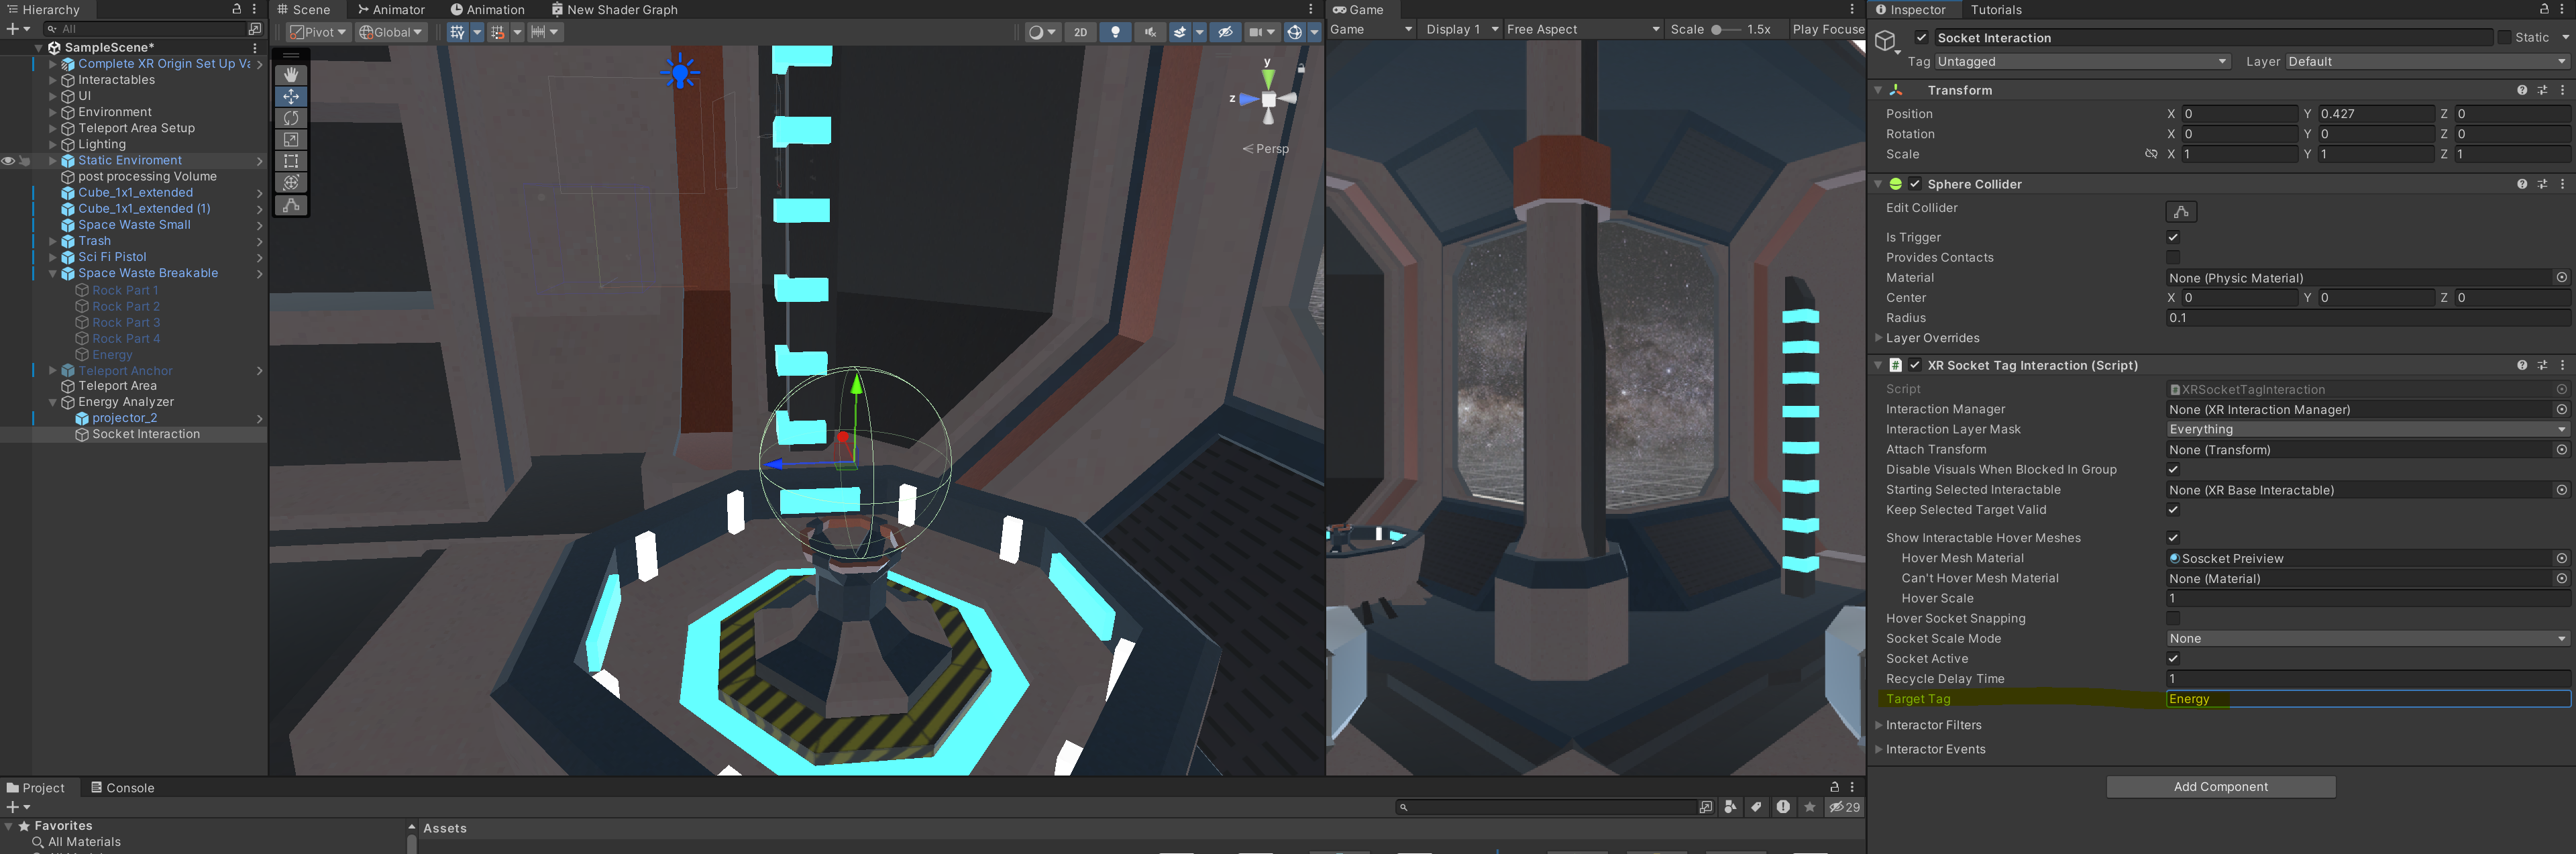Viewport: 2576px width, 854px height.
Task: Toggle 2D scene view mode
Action: [x=1080, y=32]
